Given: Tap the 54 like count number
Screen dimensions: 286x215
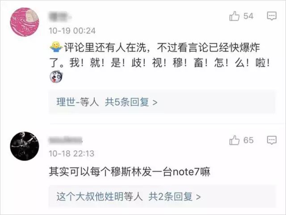Looking at the screenshot, I should coord(248,16).
